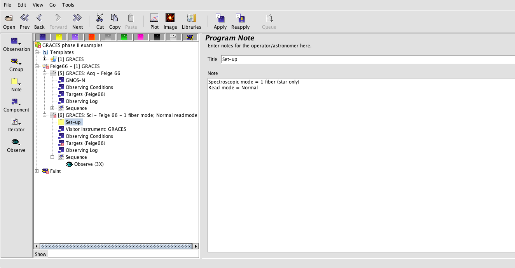Screen dimensions: 515x268
Task: Expand the [1] GRACES template group
Action: point(45,59)
